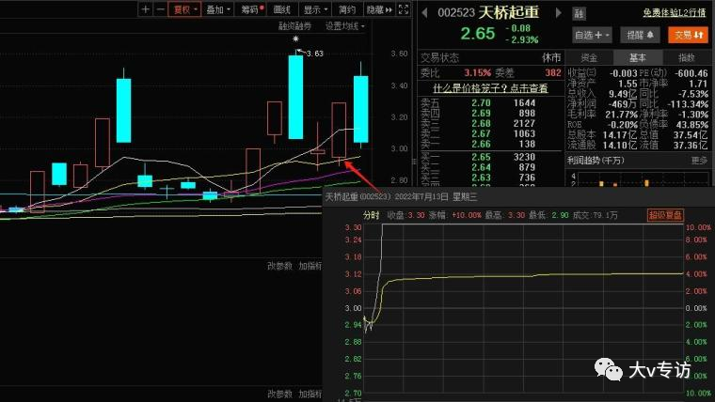Open the 显示 display dropdown

pos(315,9)
